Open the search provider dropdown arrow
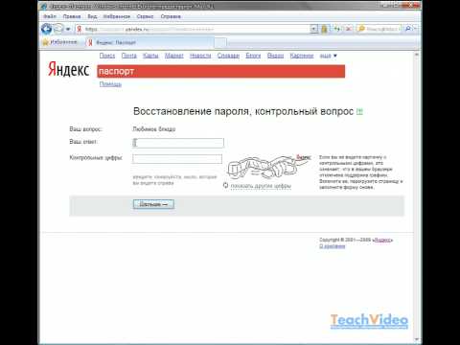460x345 pixels. 415,29
